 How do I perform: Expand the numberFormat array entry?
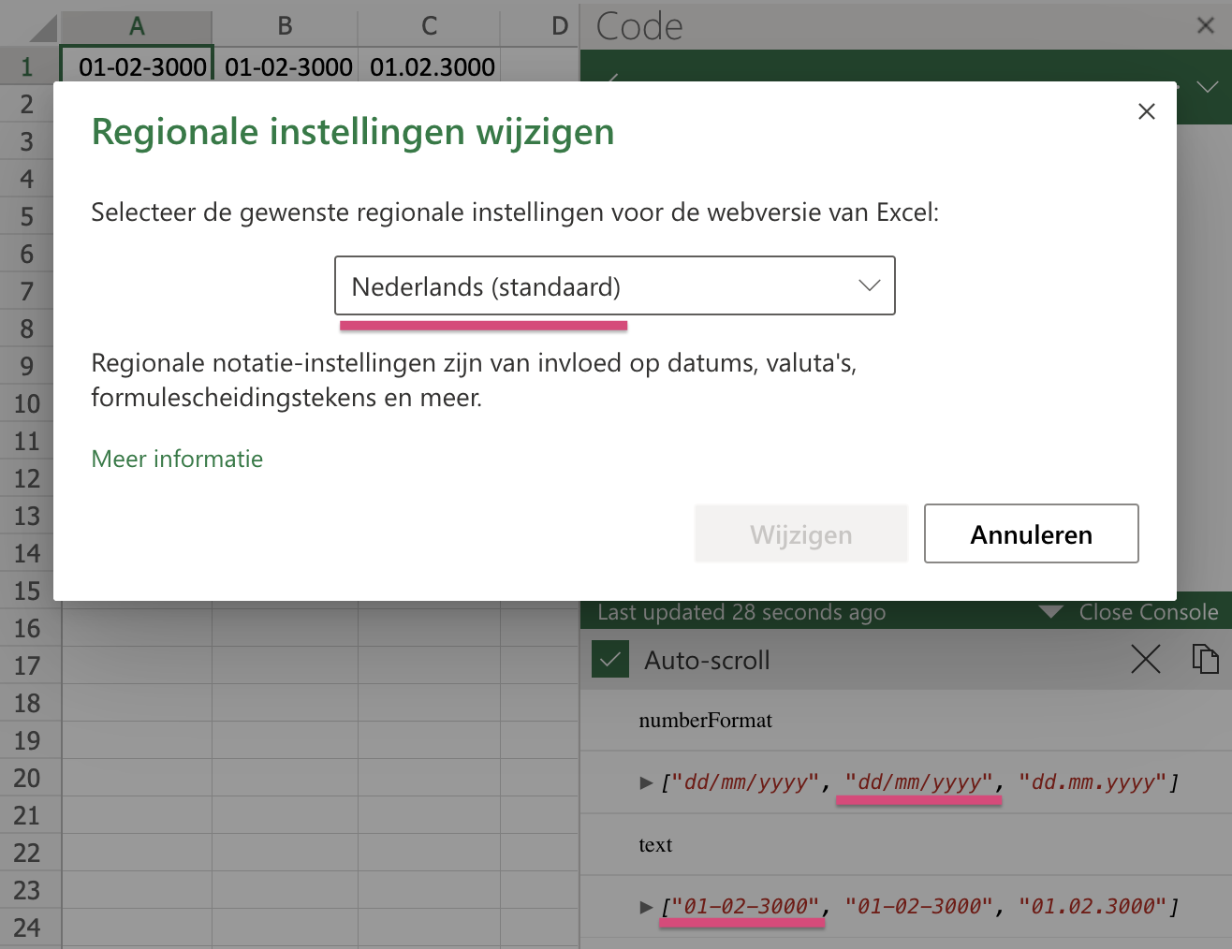(644, 782)
